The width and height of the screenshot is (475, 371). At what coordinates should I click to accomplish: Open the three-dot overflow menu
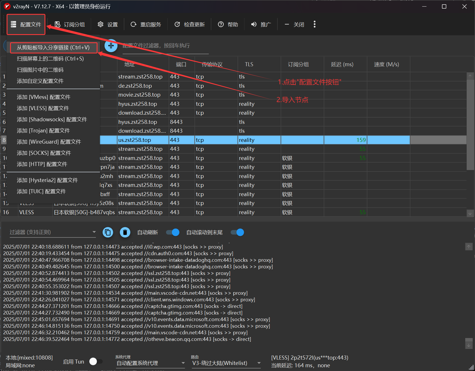coord(315,24)
